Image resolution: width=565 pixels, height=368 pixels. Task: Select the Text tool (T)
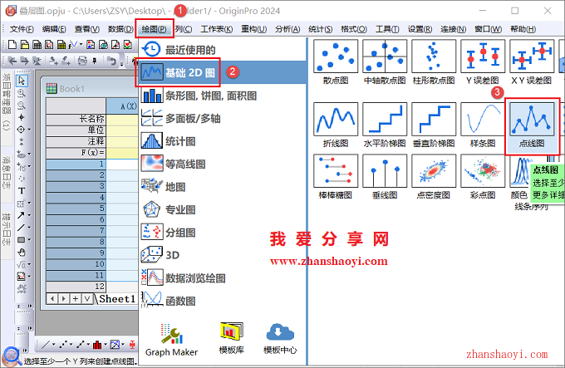click(x=22, y=190)
